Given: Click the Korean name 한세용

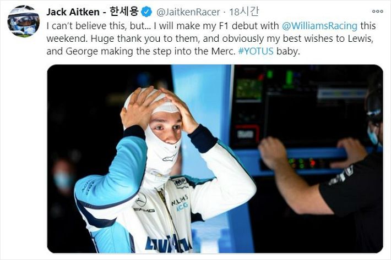Looking at the screenshot, I should [x=124, y=12].
